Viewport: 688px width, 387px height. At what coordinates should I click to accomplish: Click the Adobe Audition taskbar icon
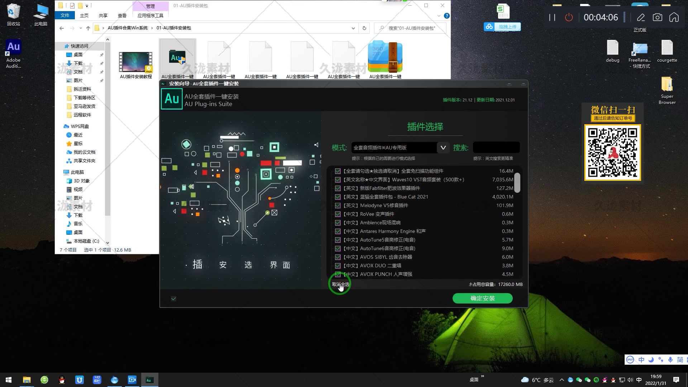point(150,379)
